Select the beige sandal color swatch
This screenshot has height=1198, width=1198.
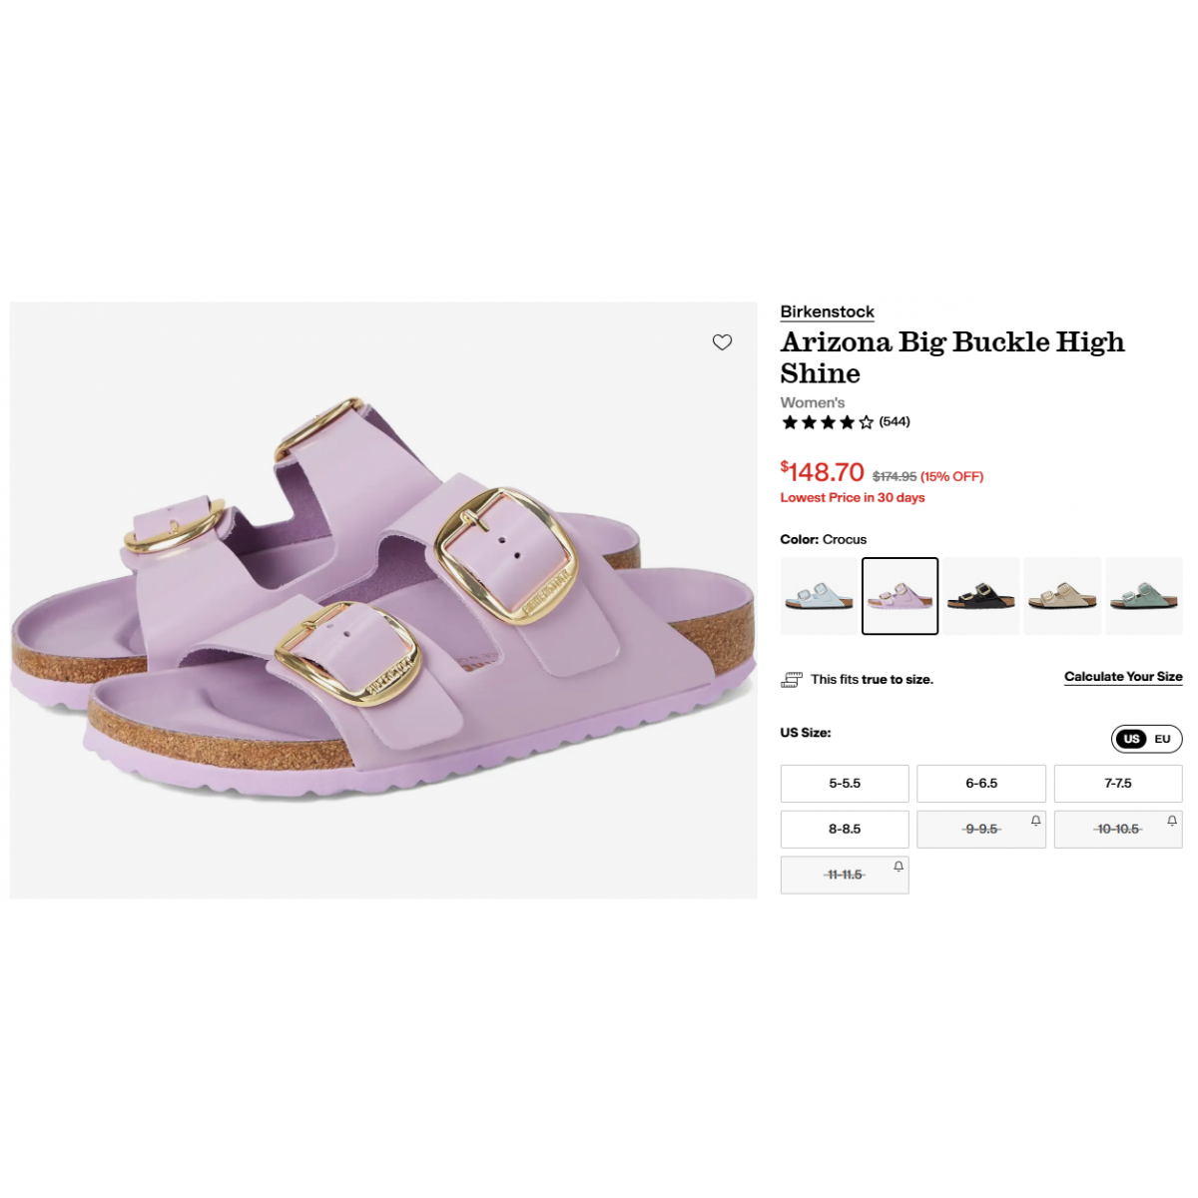[x=1062, y=596]
